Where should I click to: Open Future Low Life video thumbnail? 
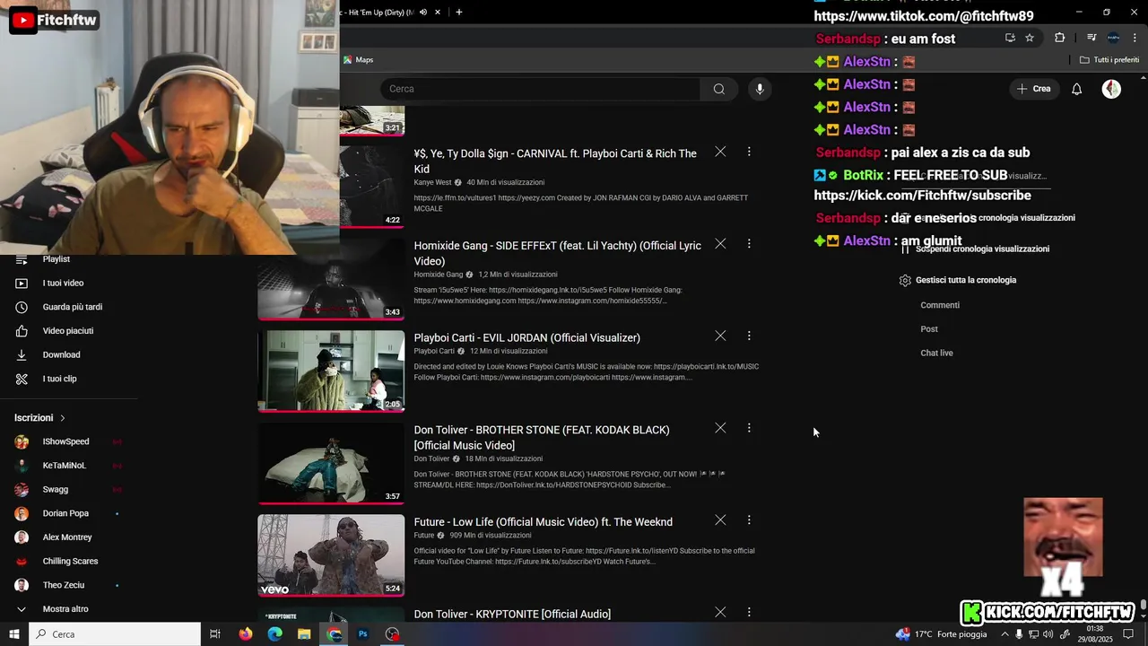[x=331, y=555]
